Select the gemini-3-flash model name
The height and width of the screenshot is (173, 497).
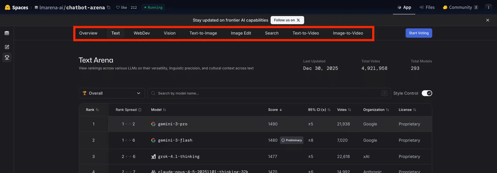tap(175, 140)
